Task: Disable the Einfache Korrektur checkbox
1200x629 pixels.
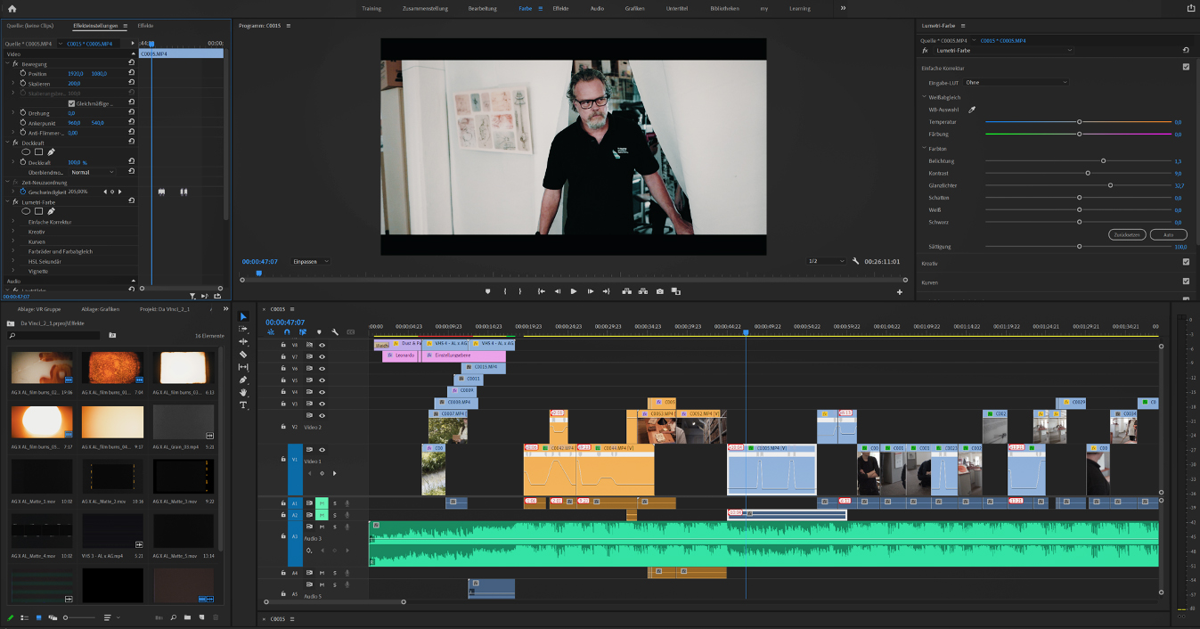Action: [1186, 67]
